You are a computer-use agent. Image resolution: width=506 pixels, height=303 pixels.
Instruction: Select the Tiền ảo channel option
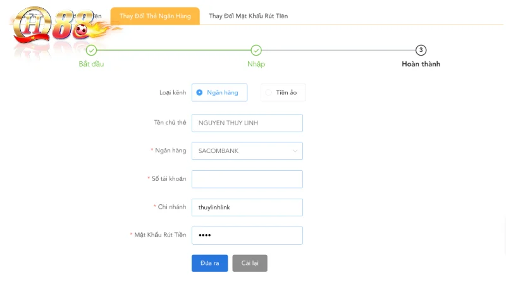[283, 92]
